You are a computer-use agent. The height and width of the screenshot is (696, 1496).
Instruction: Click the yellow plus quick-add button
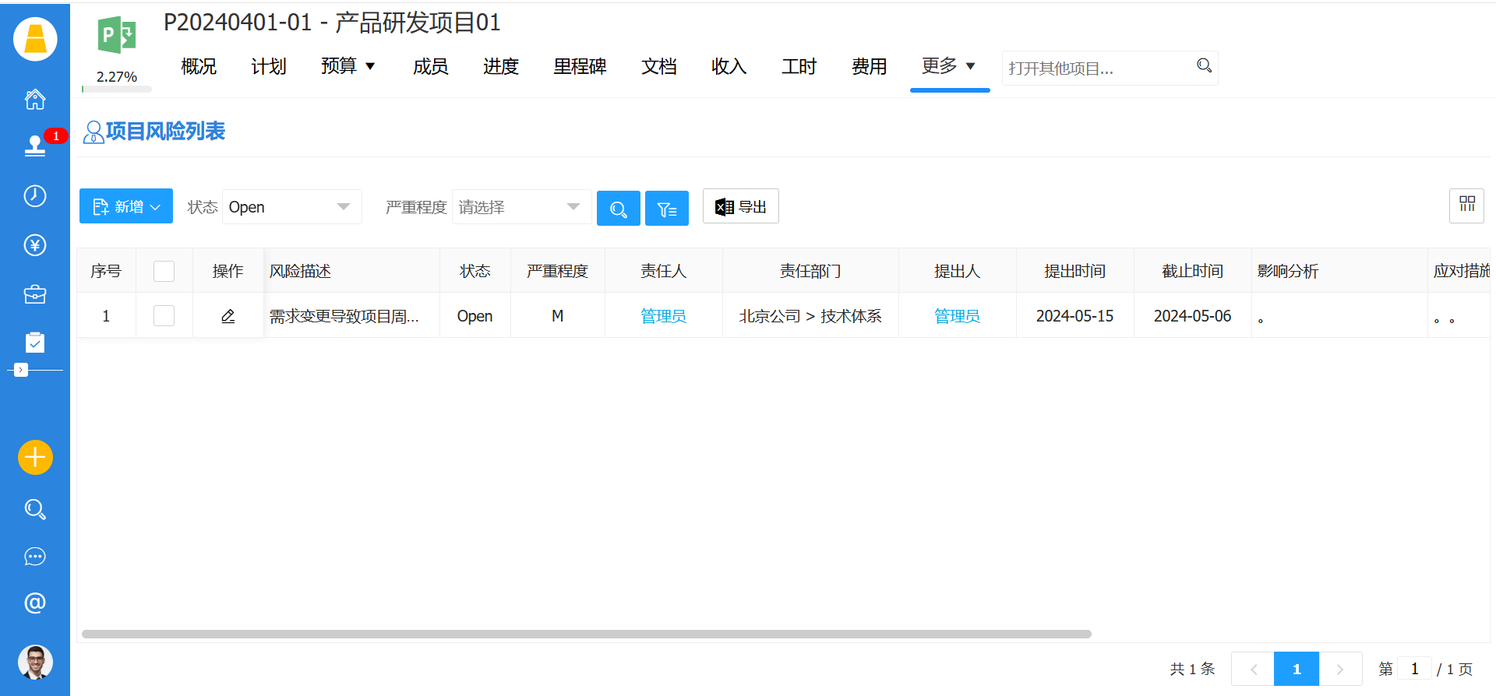(x=35, y=457)
